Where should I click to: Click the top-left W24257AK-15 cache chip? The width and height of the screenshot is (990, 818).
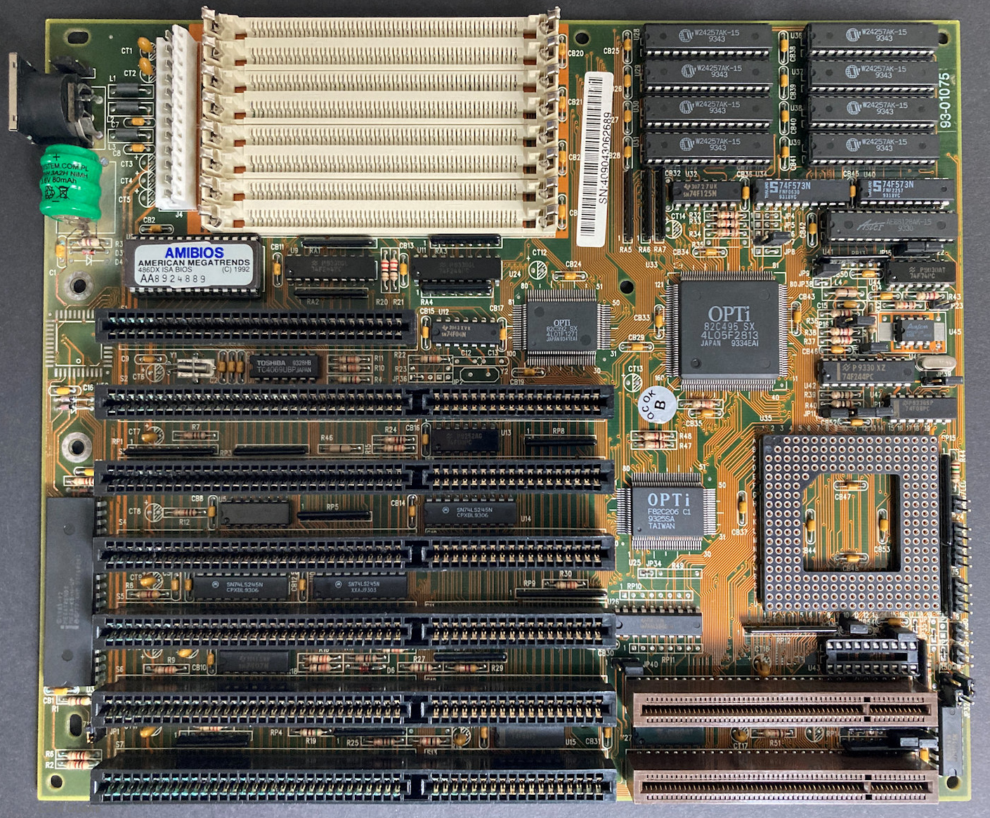[x=708, y=37]
